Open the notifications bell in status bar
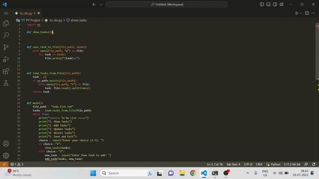 (x=314, y=165)
